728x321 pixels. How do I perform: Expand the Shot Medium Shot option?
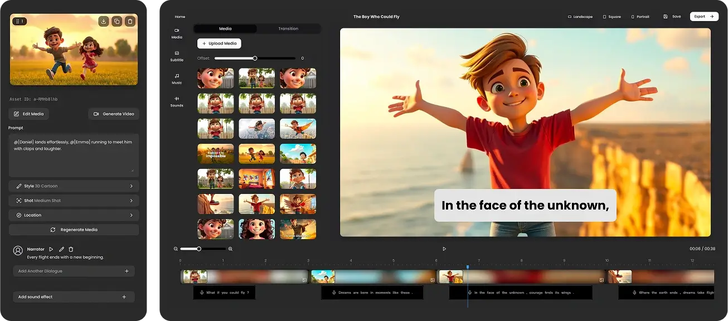tap(73, 200)
